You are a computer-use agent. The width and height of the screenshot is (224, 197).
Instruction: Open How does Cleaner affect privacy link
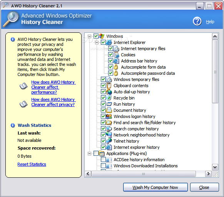point(53,102)
